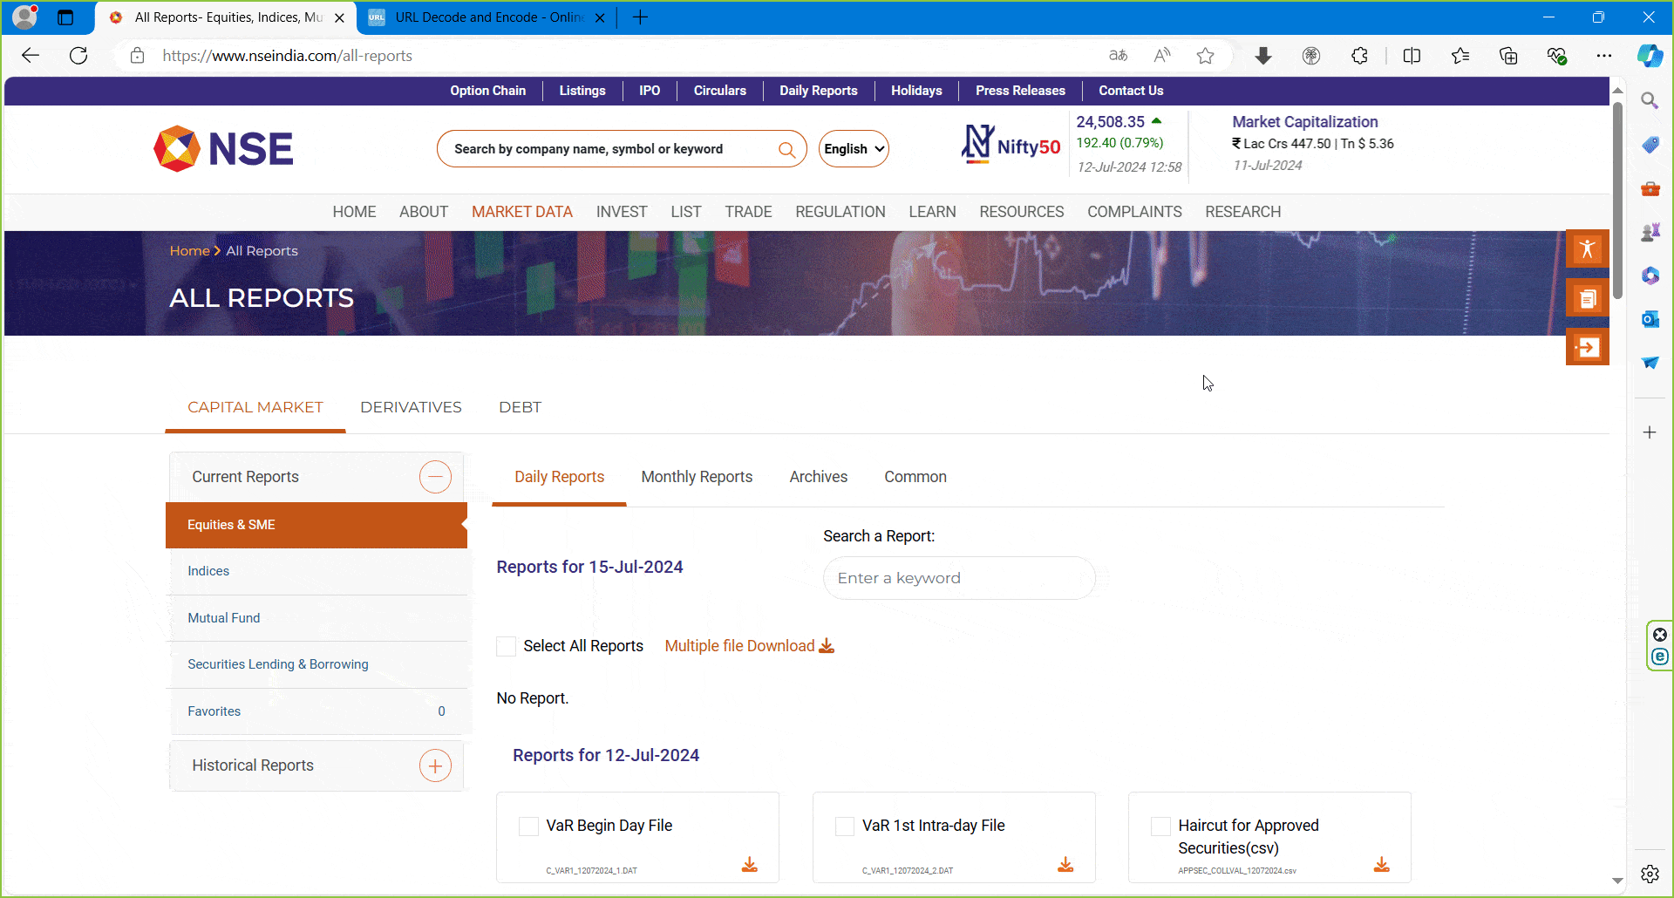Viewport: 1674px width, 898px height.
Task: Open the INVEST menu
Action: pyautogui.click(x=622, y=212)
